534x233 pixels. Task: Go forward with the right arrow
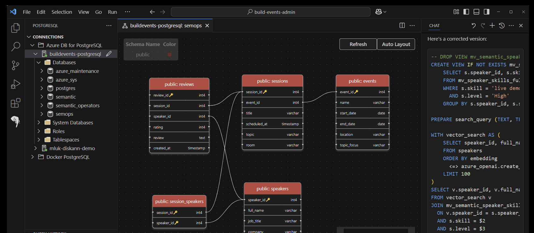pyautogui.click(x=163, y=12)
